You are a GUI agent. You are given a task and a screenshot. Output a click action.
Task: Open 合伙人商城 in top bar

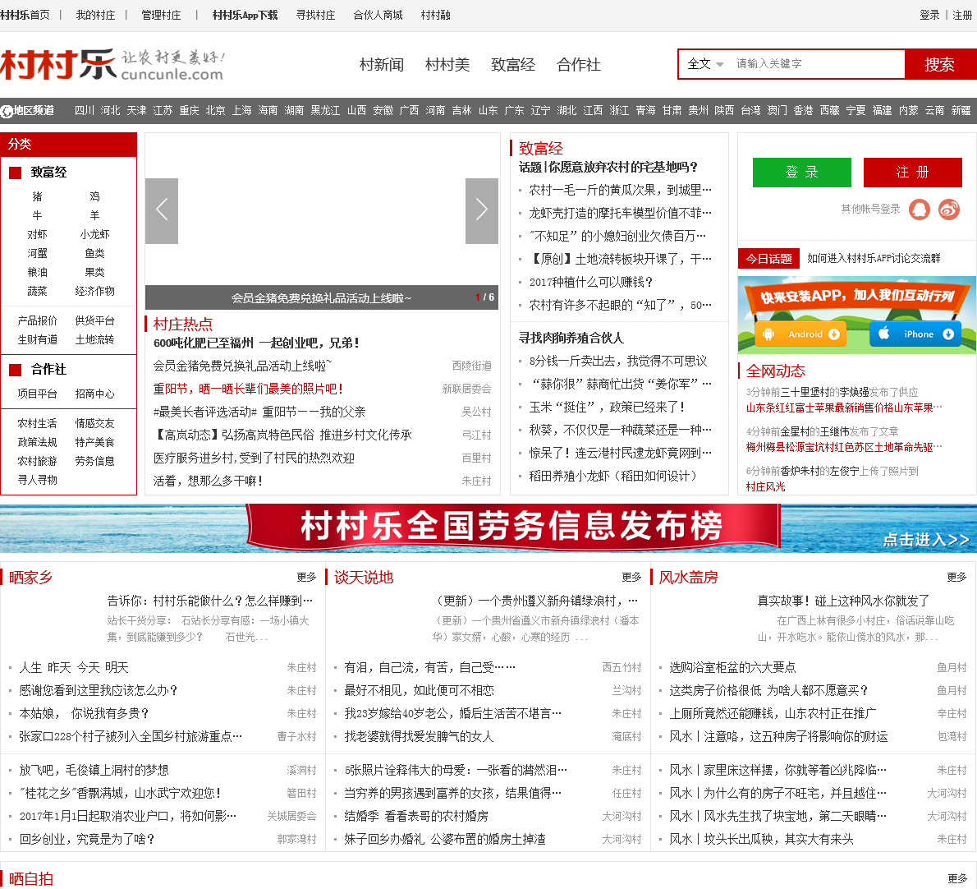pyautogui.click(x=378, y=15)
